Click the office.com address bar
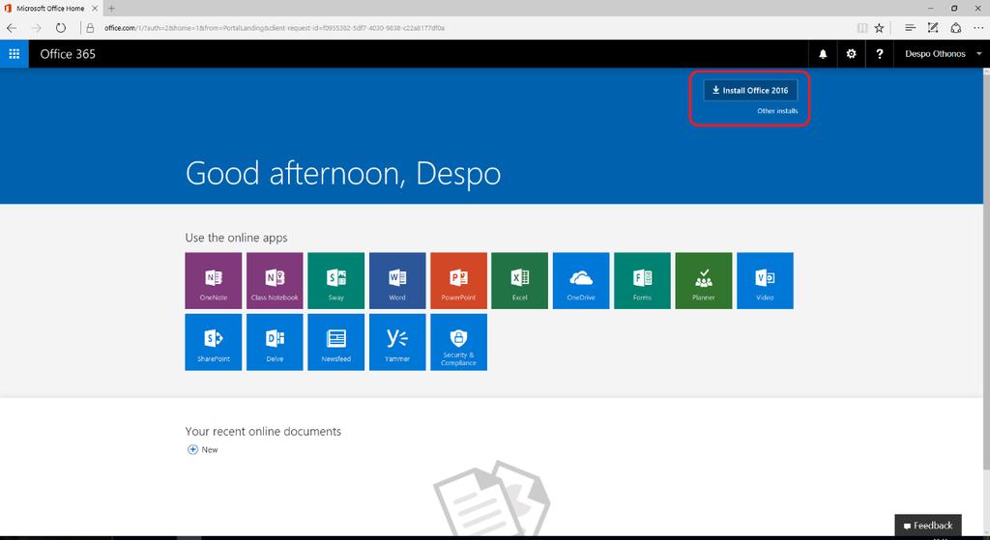990x540 pixels. coord(467,28)
